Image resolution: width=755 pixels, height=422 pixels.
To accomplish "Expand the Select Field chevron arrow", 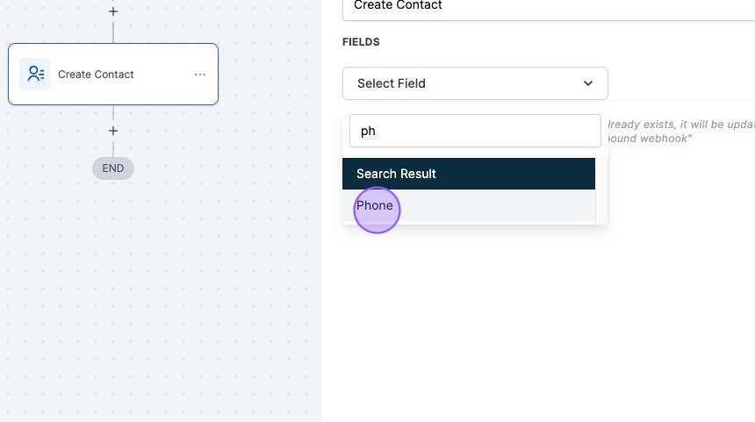I will pos(588,83).
